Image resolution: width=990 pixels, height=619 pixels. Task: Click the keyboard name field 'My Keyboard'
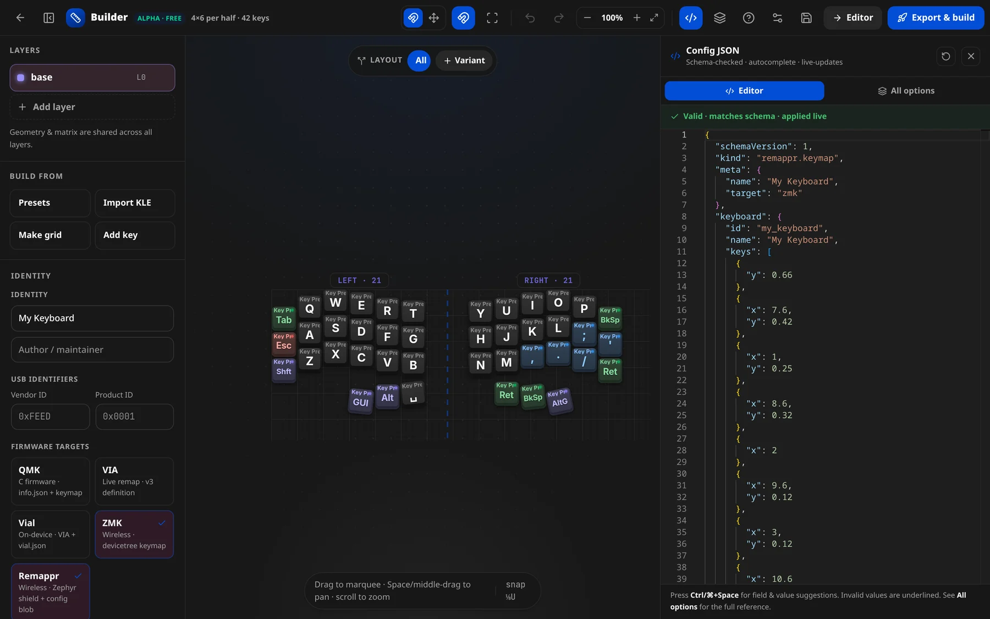click(x=92, y=319)
